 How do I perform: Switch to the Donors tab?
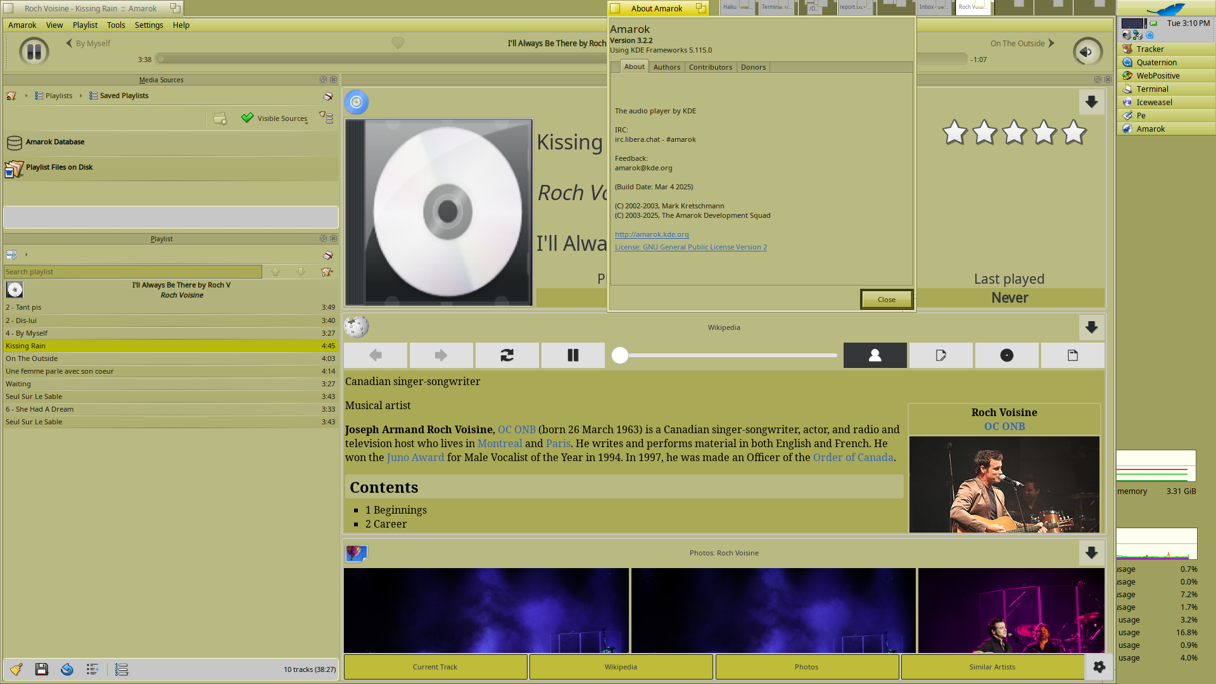[753, 67]
